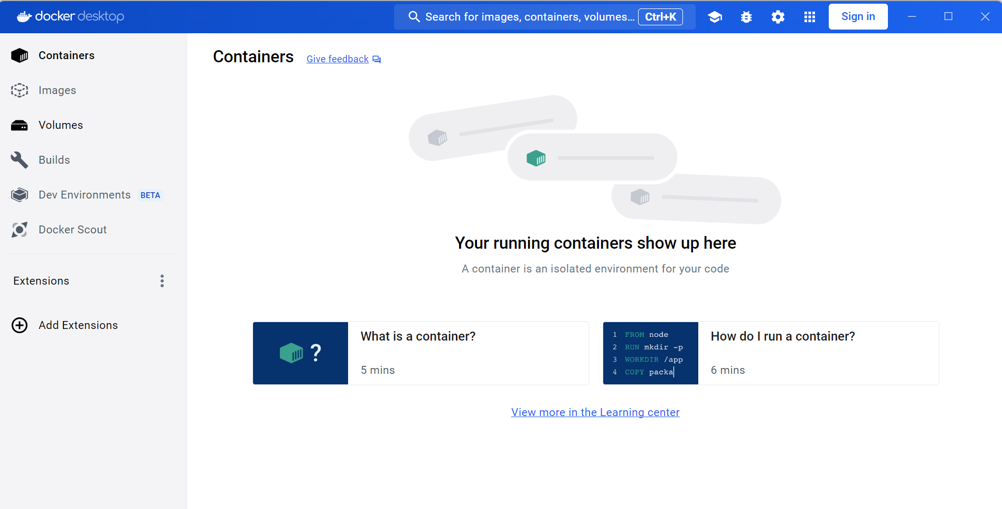Click the Containers sidebar icon
This screenshot has height=509, width=1002.
coord(20,55)
